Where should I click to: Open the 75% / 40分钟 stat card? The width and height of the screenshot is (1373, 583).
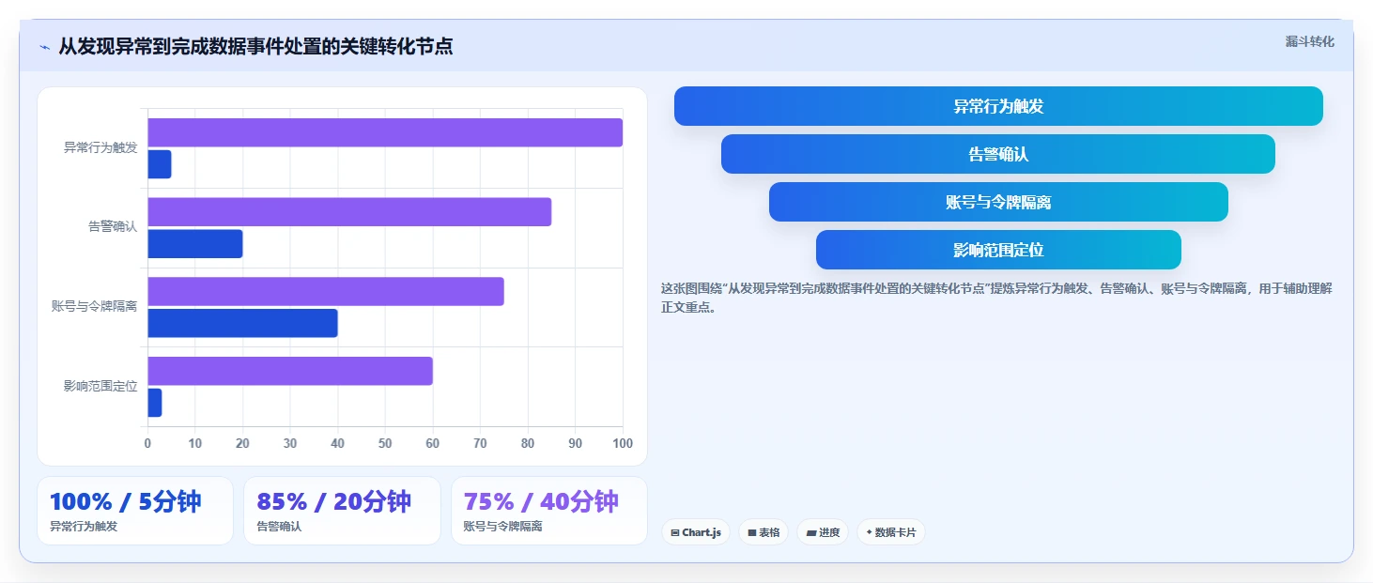549,511
